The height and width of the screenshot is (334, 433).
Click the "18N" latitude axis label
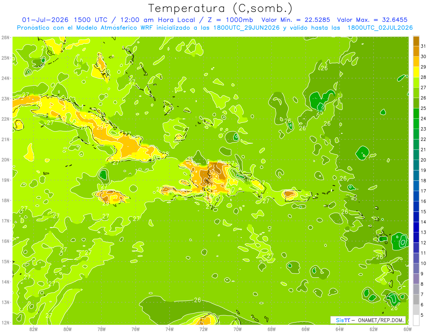pyautogui.click(x=5, y=200)
